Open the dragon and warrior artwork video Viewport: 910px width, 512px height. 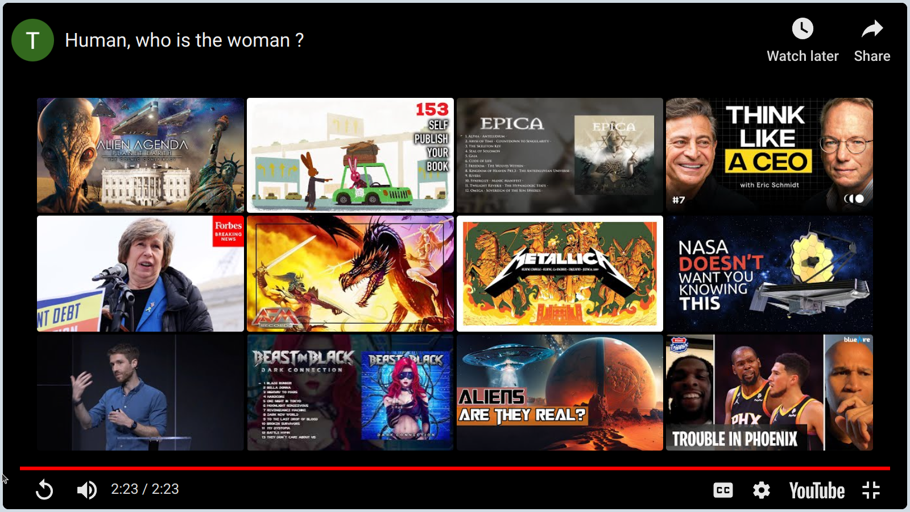pyautogui.click(x=350, y=274)
